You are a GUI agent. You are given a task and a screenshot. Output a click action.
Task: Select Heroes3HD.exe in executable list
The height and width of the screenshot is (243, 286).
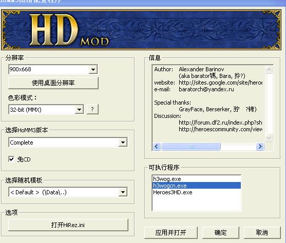click(x=197, y=192)
